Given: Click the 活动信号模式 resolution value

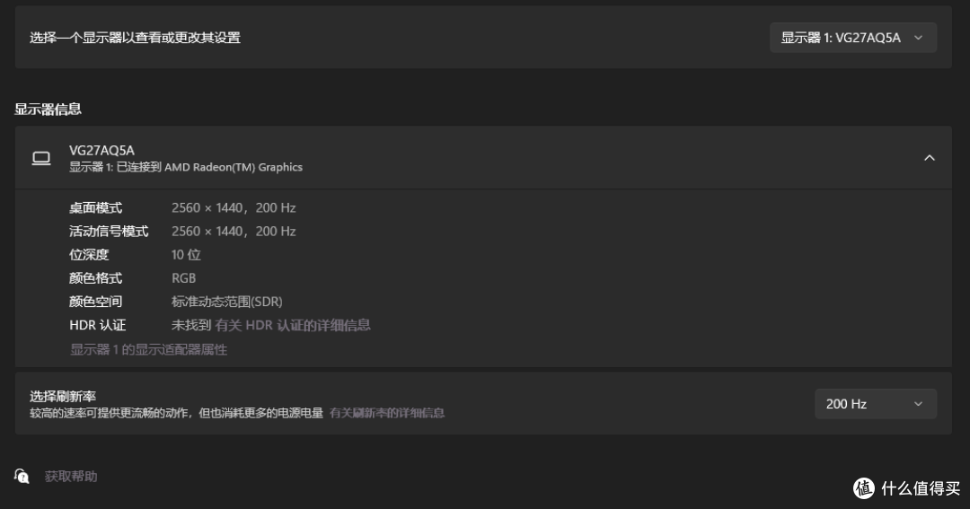Looking at the screenshot, I should pos(234,232).
